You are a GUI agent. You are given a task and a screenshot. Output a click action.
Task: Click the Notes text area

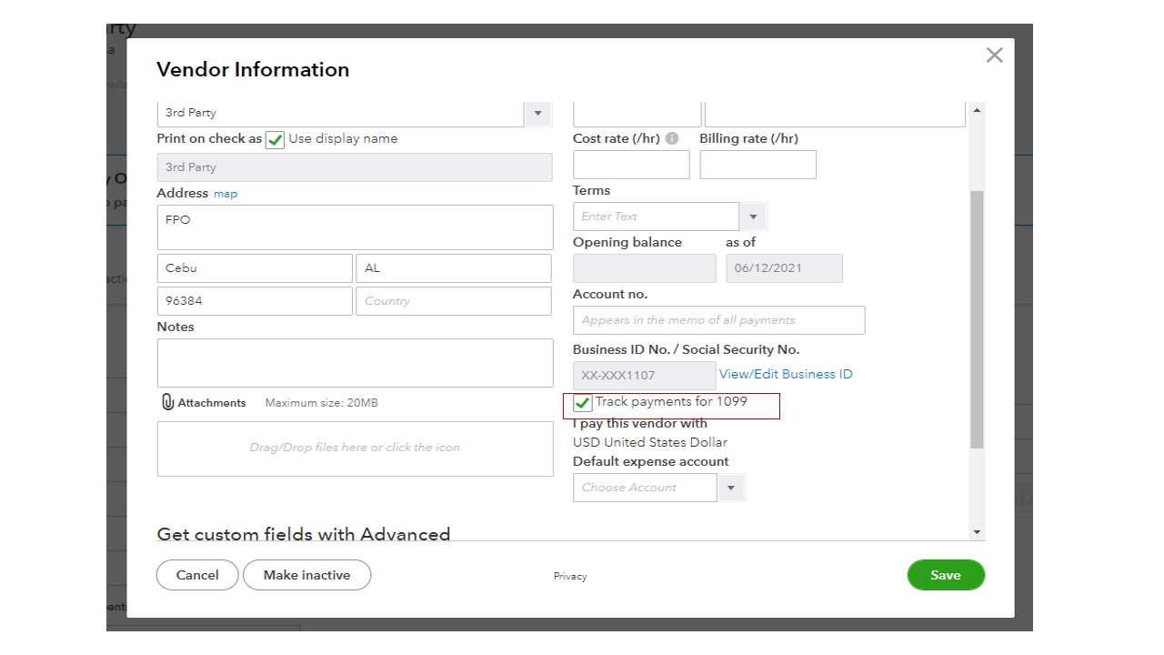(355, 363)
